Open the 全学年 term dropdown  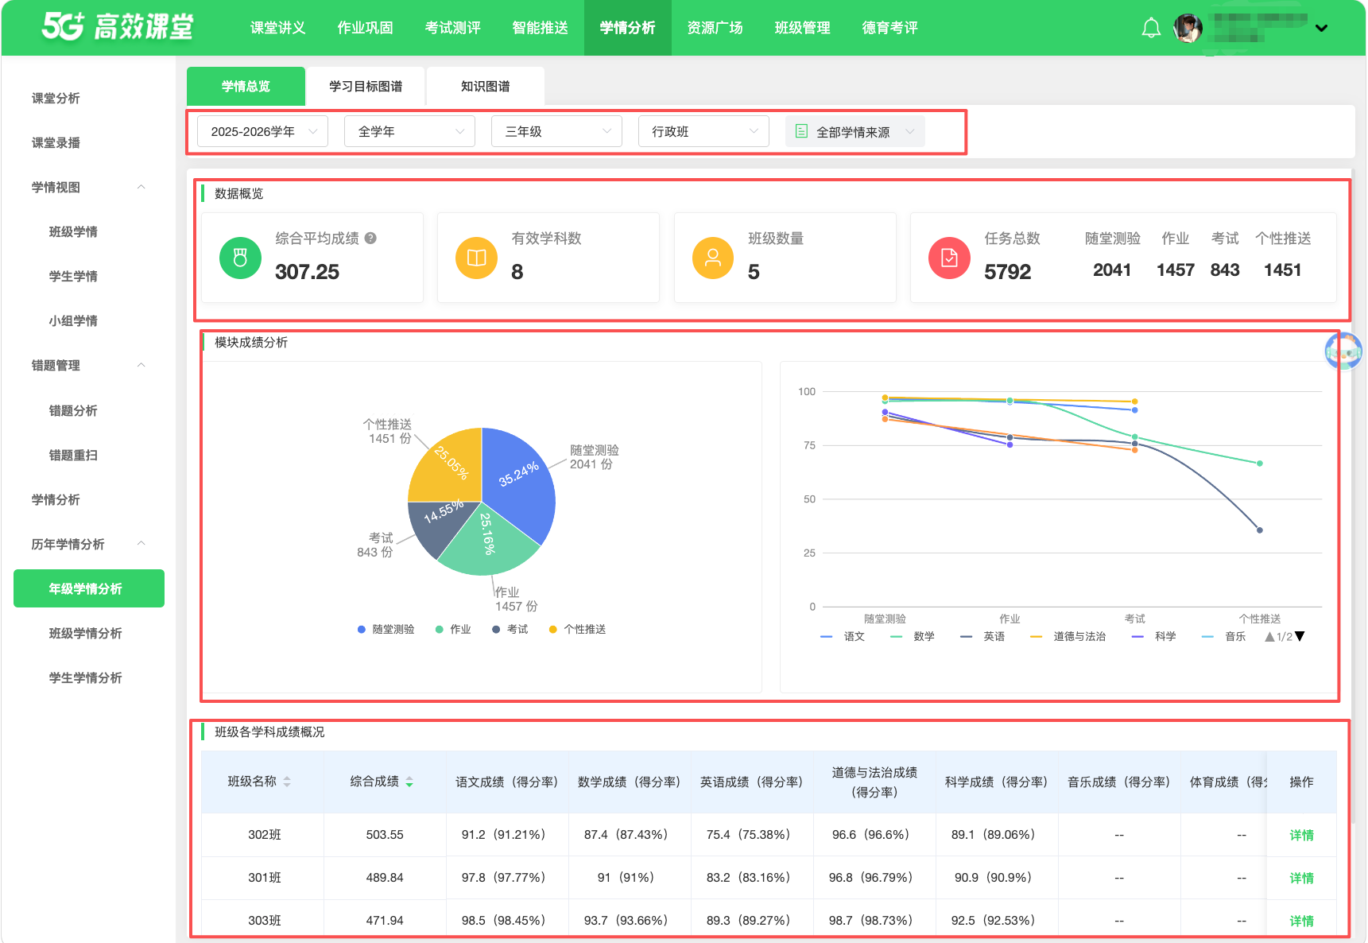click(409, 131)
